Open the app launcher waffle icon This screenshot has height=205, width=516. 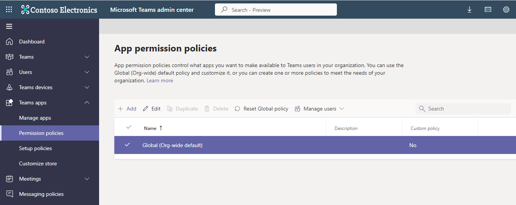9,10
